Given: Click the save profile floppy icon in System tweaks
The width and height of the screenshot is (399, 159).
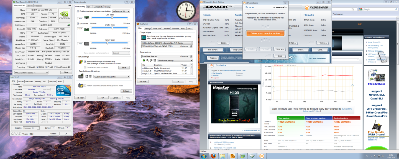Looking at the screenshot, I should (87, 76).
